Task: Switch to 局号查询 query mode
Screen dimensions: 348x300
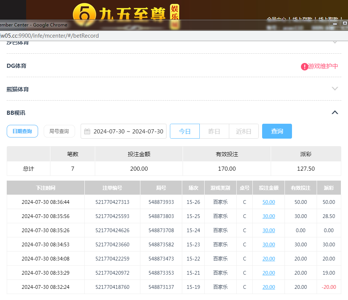Action: coord(59,131)
